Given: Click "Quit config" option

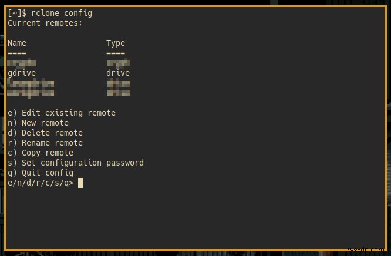Looking at the screenshot, I should [x=41, y=173].
